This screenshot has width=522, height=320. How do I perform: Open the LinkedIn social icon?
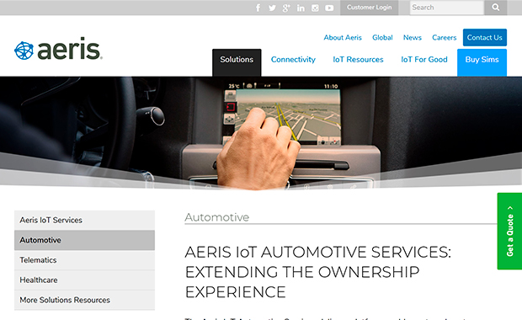[x=301, y=8]
